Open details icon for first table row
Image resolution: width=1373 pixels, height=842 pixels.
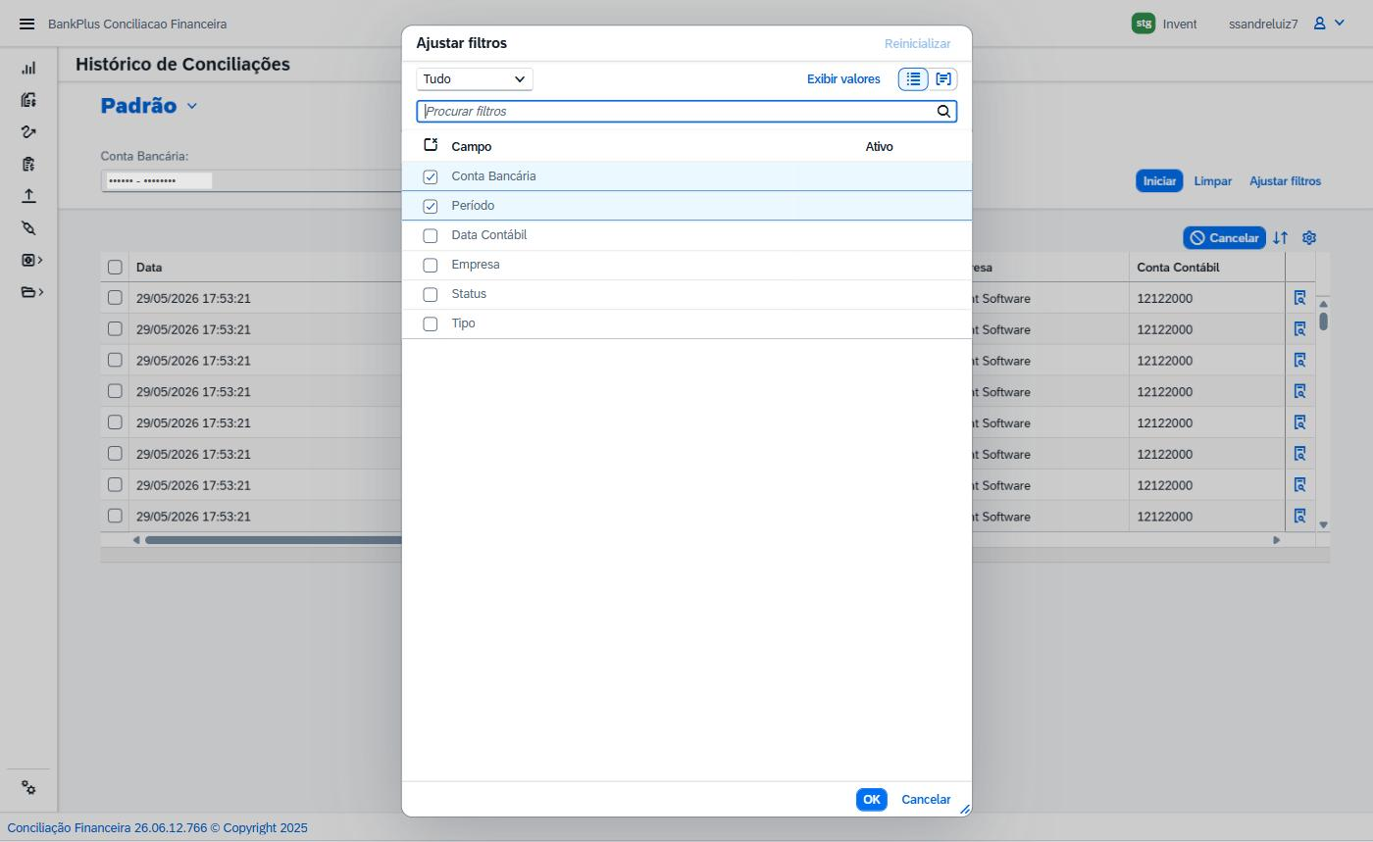[1299, 298]
